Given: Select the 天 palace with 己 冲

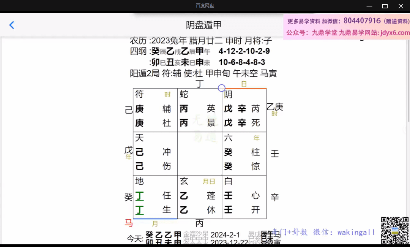Looking at the screenshot, I should point(155,154).
